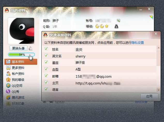
Task: Open the QQ空间 tab
Action: [21, 85]
